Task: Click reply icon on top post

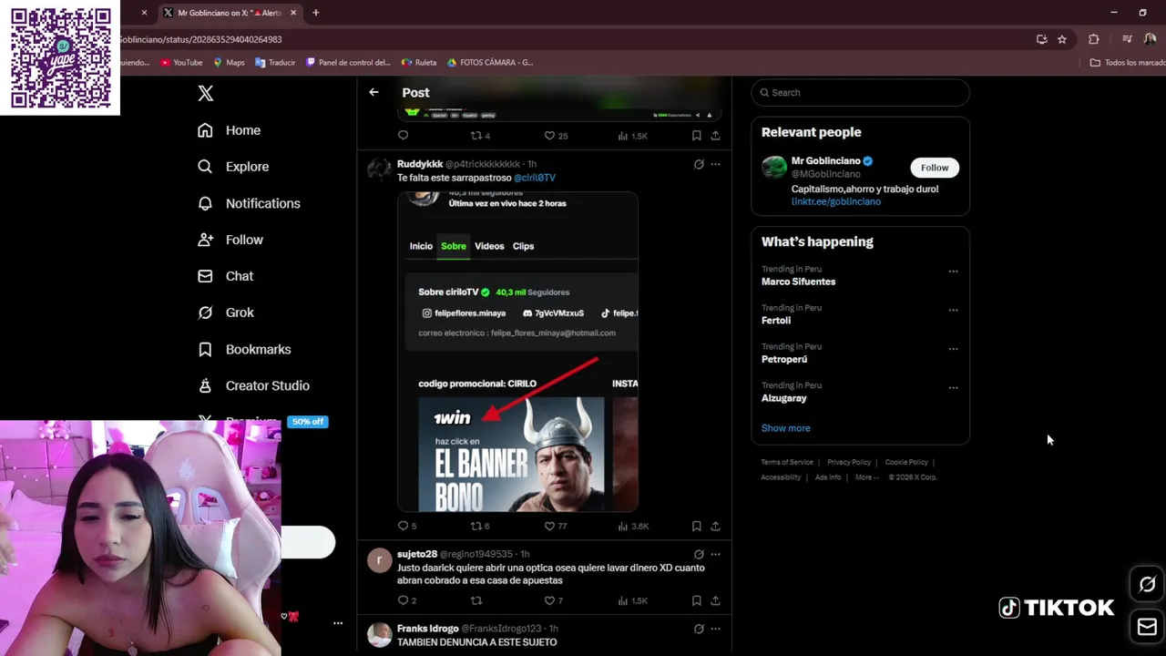Action: 404,135
